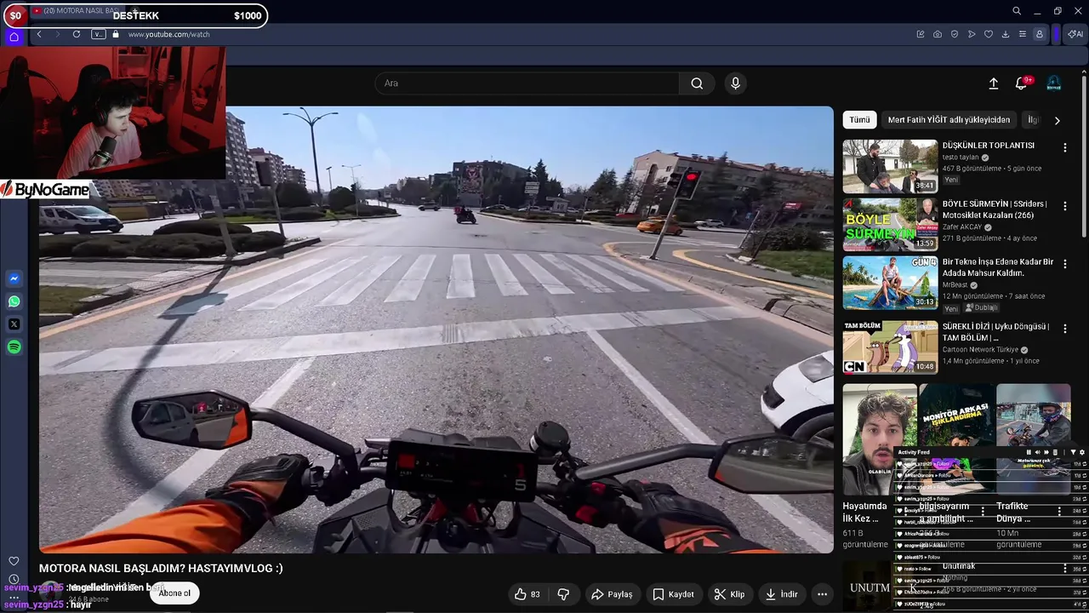This screenshot has height=613, width=1089.
Task: Open more actions menu under video
Action: tap(822, 594)
